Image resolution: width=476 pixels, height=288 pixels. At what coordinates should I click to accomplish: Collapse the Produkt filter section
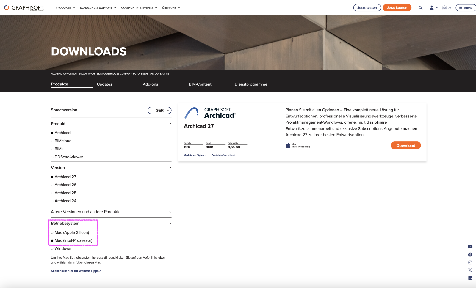tap(170, 124)
